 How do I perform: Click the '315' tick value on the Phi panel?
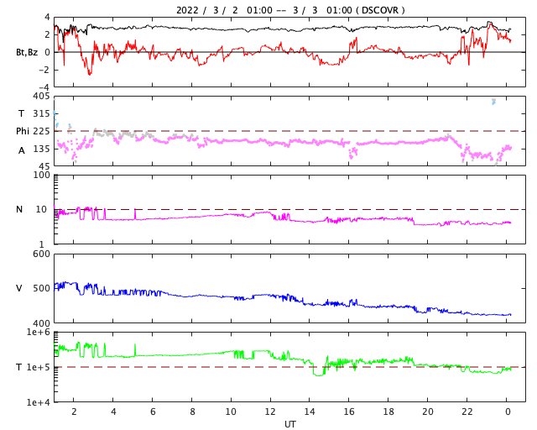[41, 113]
